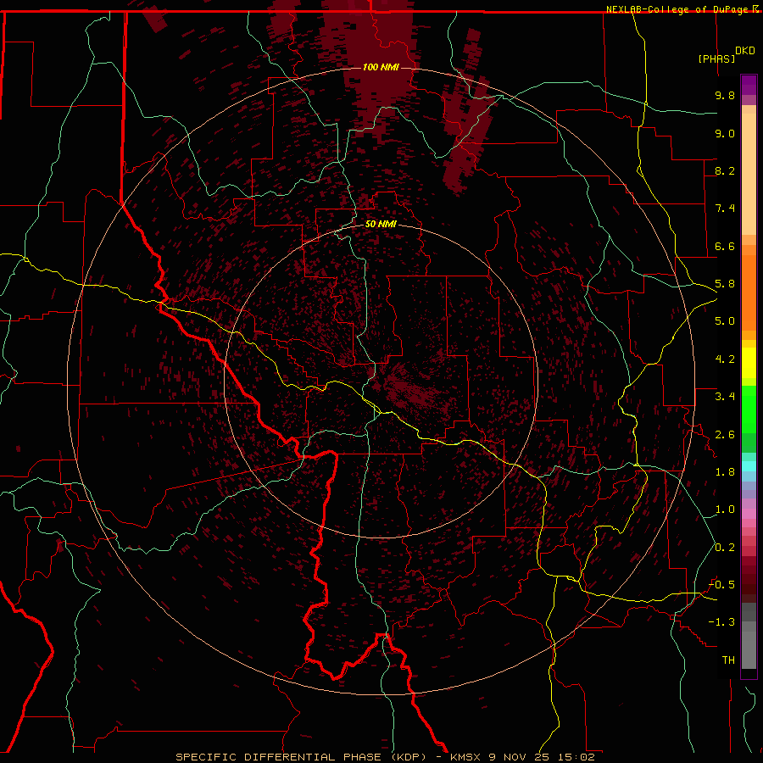Click the 8.2 value on color scale

tap(725, 170)
